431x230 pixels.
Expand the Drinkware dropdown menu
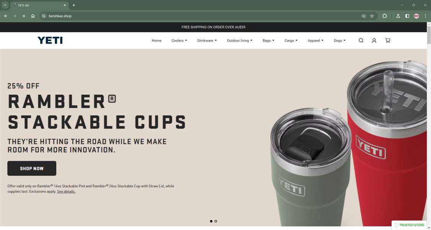(x=207, y=40)
